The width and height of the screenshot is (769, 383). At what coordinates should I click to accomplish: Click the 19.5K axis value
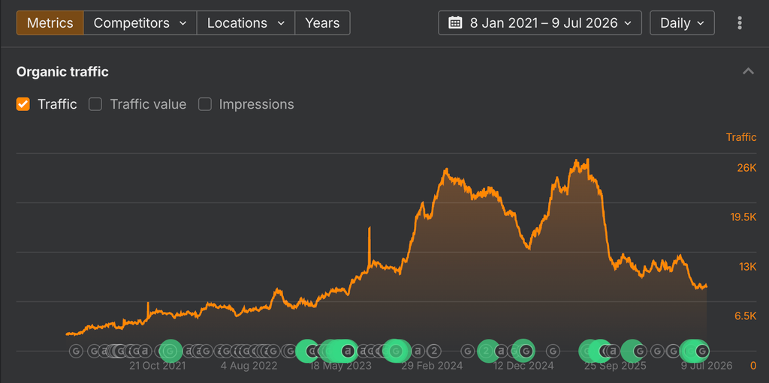(743, 217)
